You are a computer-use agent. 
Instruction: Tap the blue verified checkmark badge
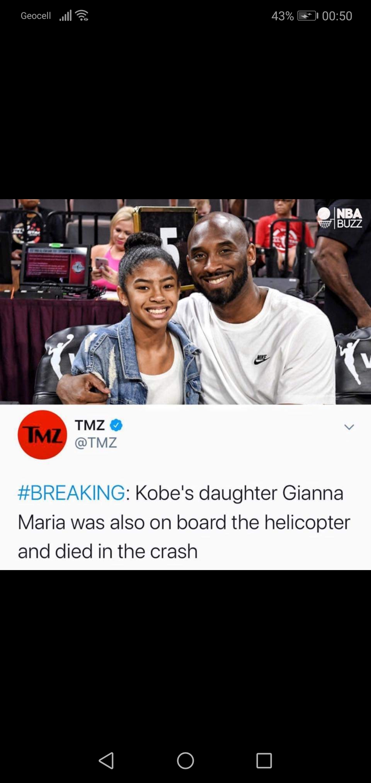116,425
